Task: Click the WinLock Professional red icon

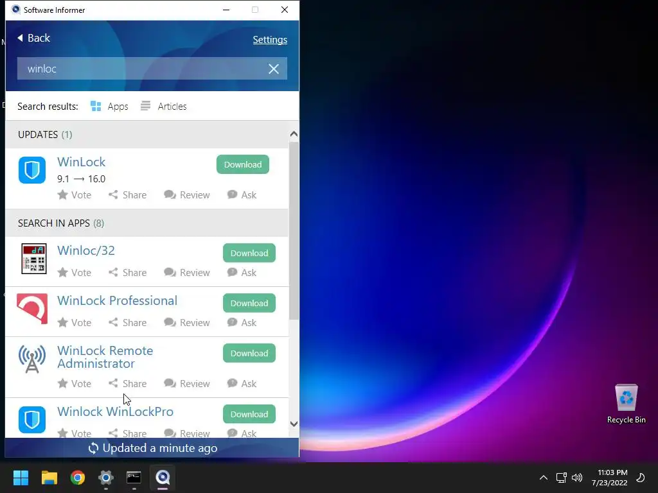Action: coord(32,309)
